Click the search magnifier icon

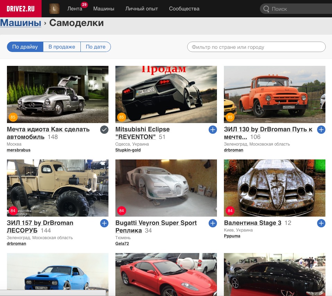point(266,9)
